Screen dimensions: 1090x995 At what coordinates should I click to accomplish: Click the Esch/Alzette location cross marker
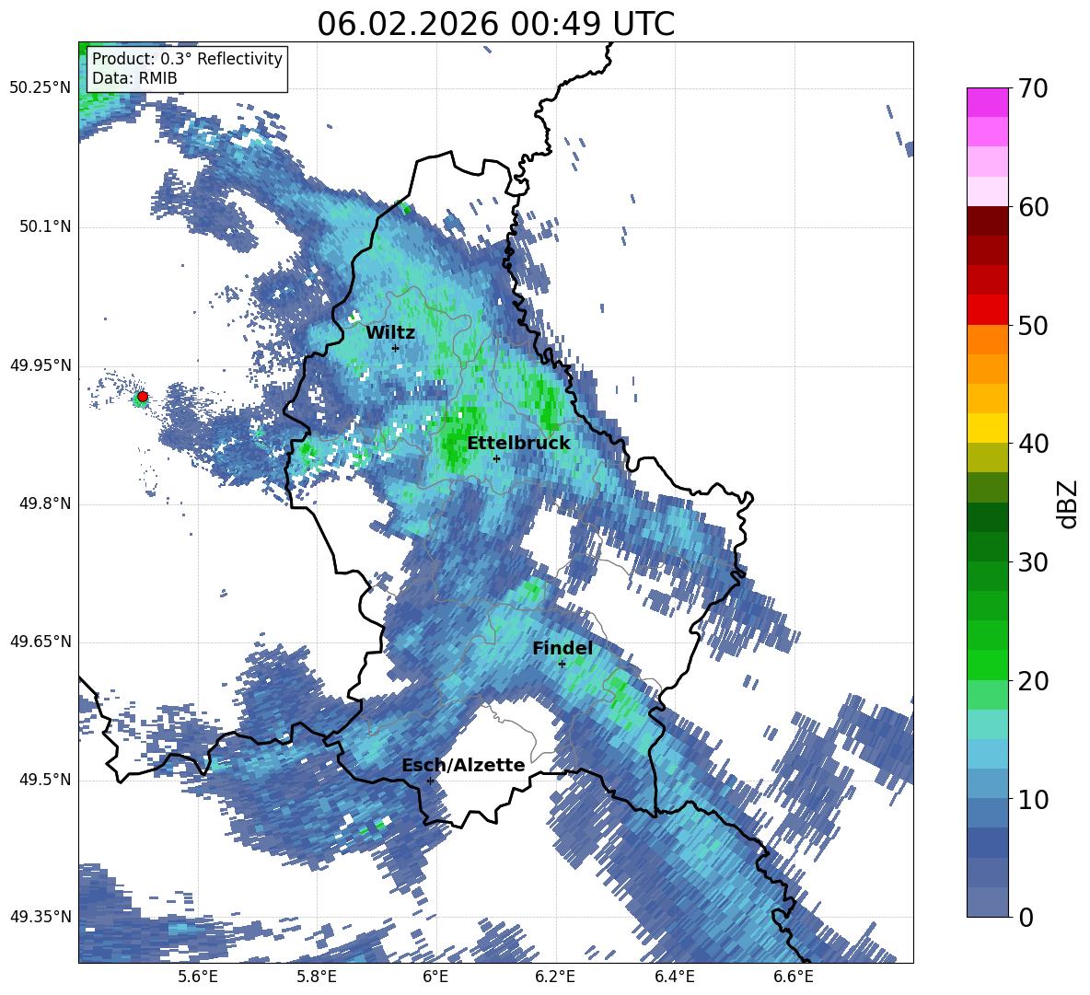pyautogui.click(x=430, y=781)
